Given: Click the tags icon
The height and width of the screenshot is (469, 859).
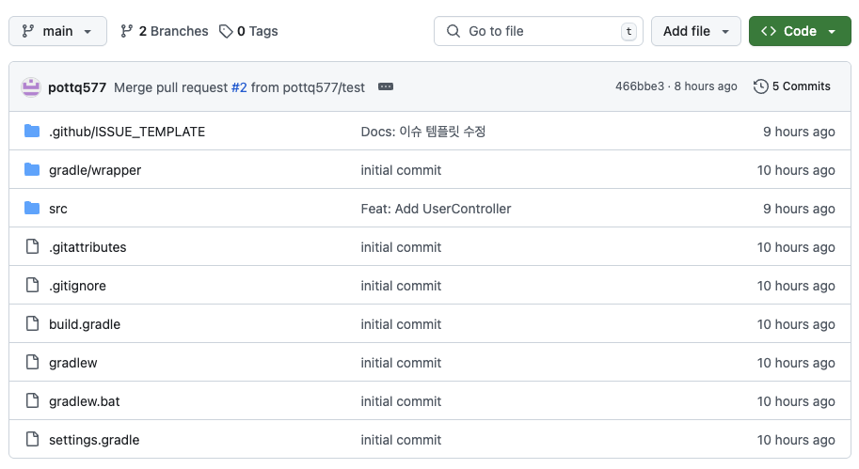Looking at the screenshot, I should [226, 31].
